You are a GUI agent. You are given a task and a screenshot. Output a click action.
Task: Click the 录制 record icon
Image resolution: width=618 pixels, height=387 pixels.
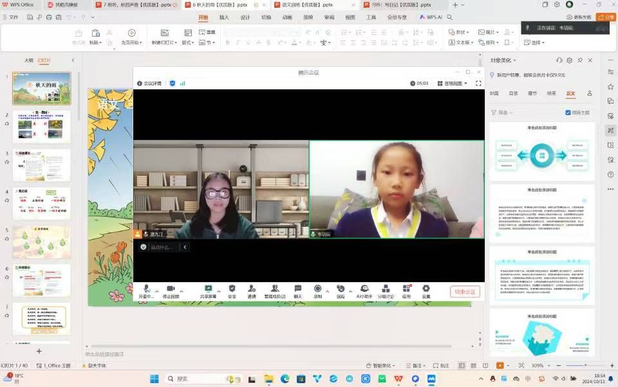pyautogui.click(x=317, y=289)
